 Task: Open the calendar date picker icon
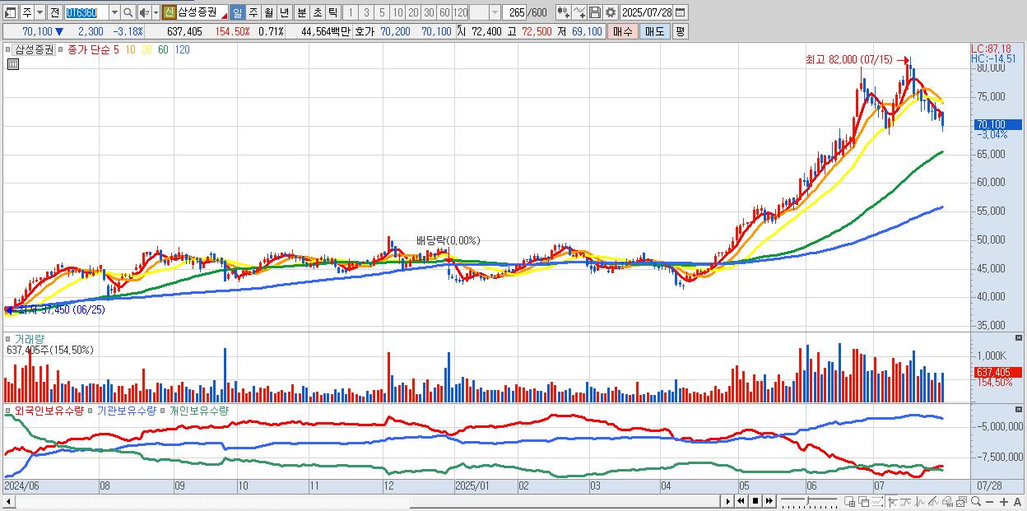680,12
